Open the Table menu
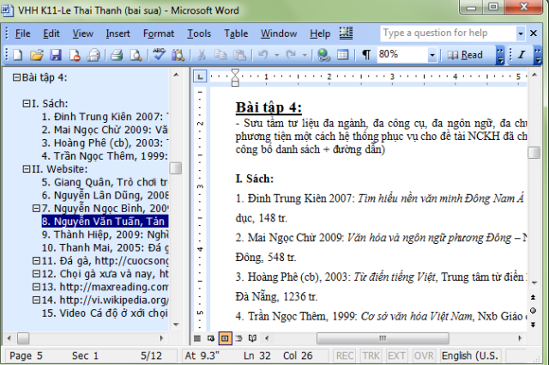The height and width of the screenshot is (365, 549). (236, 33)
